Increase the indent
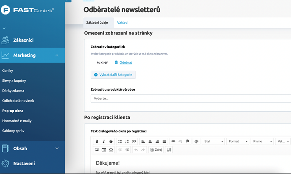Screen dimensions: 291x174 point(127,150)
